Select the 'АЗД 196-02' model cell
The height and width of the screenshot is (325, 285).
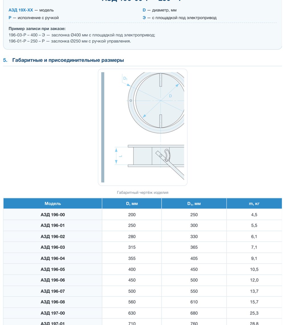(53, 236)
